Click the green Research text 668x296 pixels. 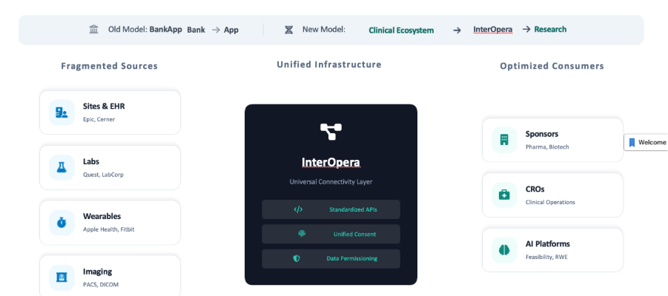550,30
